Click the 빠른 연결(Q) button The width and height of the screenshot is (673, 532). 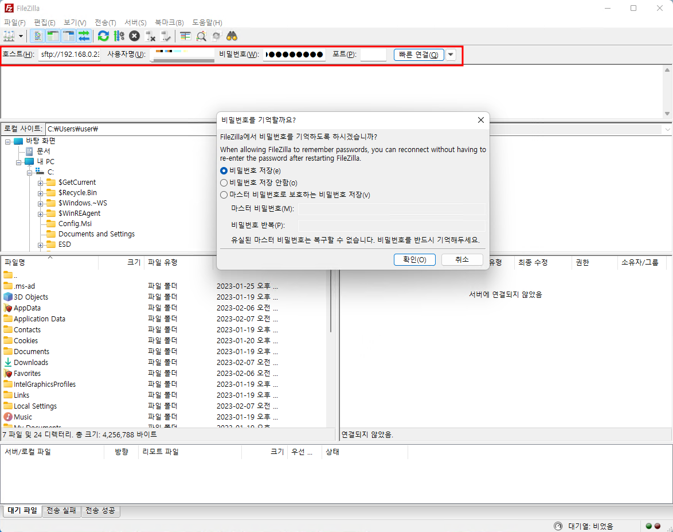click(x=419, y=55)
